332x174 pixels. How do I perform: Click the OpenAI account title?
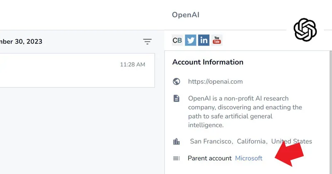click(186, 15)
